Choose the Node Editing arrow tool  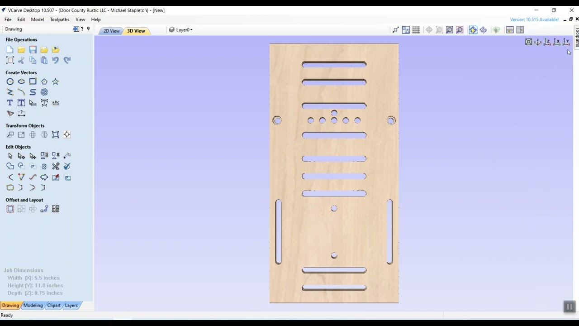pyautogui.click(x=21, y=156)
